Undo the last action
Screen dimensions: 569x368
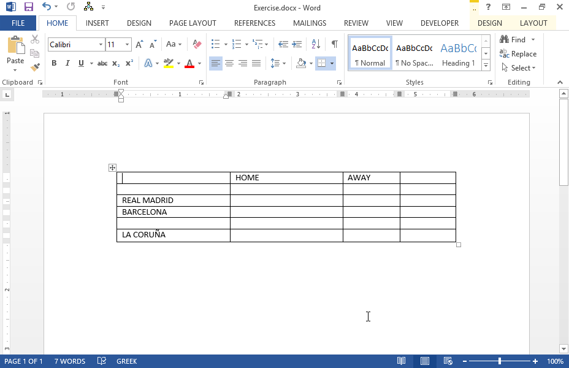pos(47,7)
